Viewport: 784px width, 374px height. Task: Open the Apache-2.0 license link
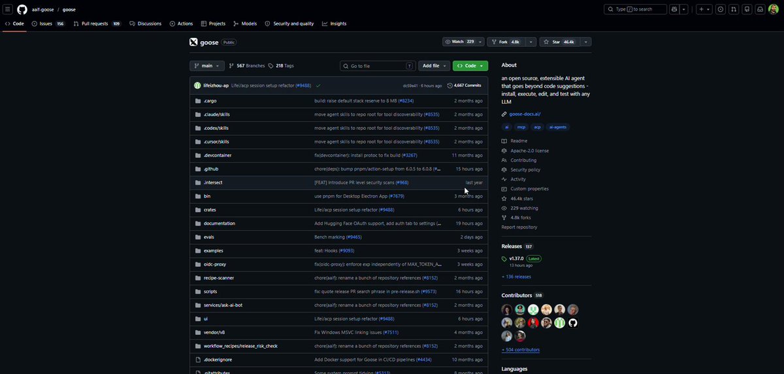[529, 151]
